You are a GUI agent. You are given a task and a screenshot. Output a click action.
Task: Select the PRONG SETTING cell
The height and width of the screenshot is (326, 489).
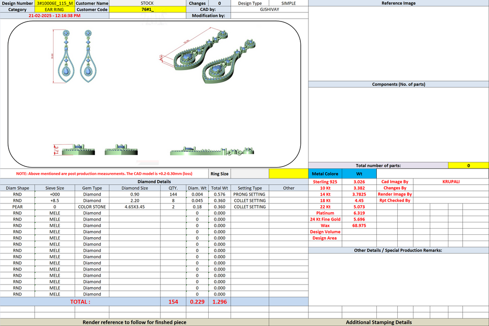point(250,194)
